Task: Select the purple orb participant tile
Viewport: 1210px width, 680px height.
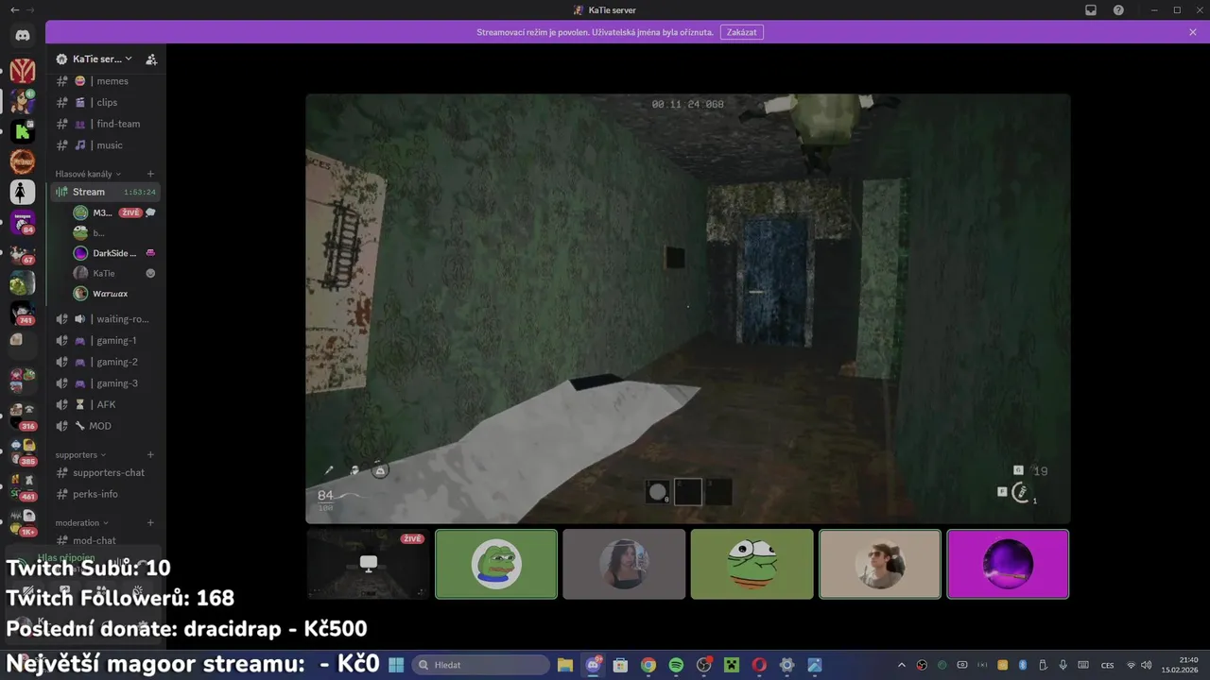Action: tap(1008, 564)
